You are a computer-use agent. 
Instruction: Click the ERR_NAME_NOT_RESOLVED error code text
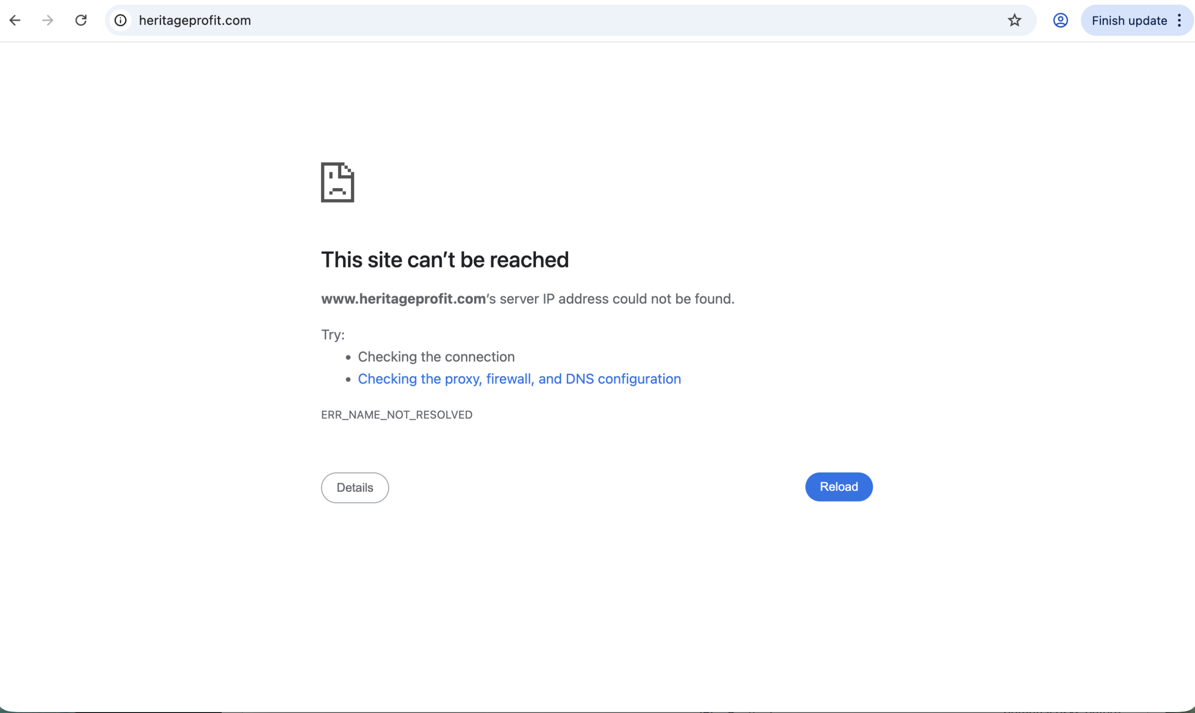[397, 414]
